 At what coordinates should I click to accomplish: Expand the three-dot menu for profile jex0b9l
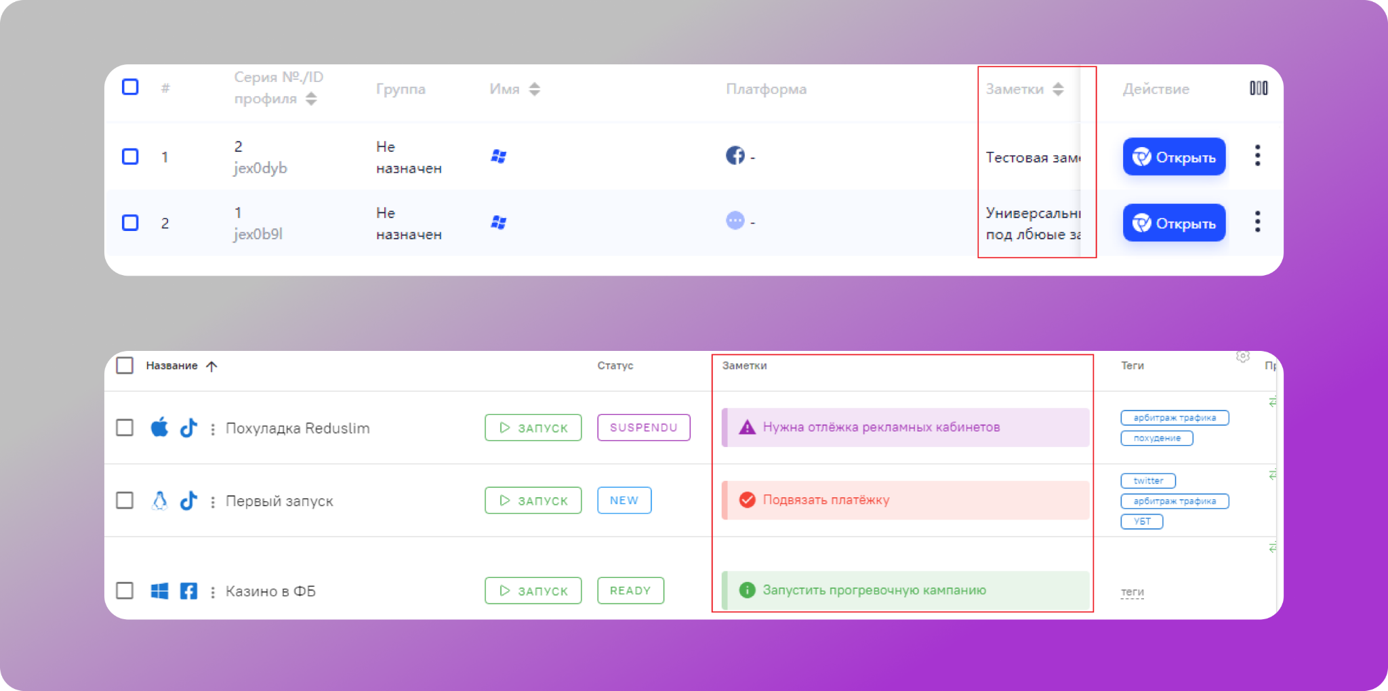pyautogui.click(x=1257, y=222)
